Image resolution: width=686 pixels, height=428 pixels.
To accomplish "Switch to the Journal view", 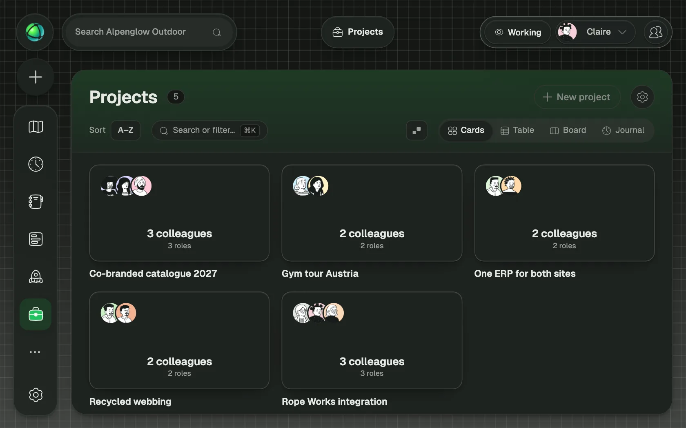I will (623, 130).
